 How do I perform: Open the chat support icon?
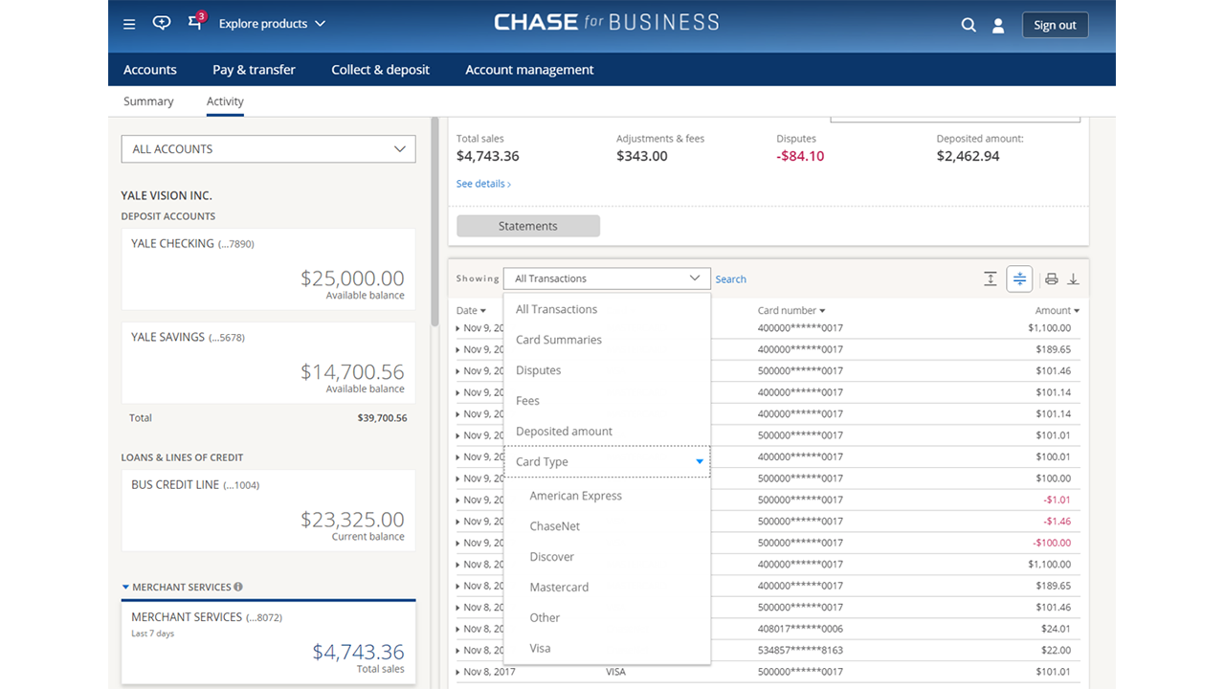[162, 23]
